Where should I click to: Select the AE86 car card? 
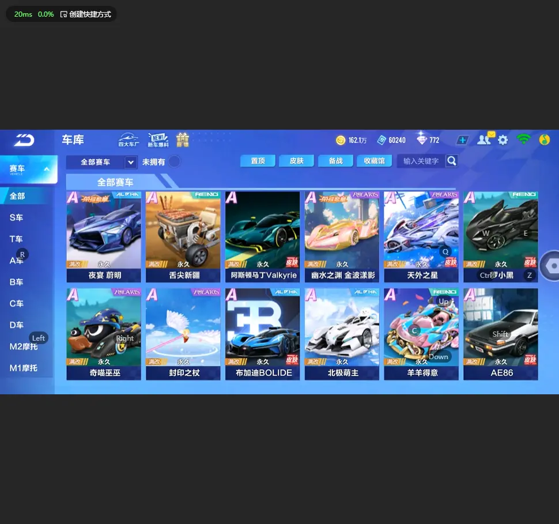tap(501, 334)
